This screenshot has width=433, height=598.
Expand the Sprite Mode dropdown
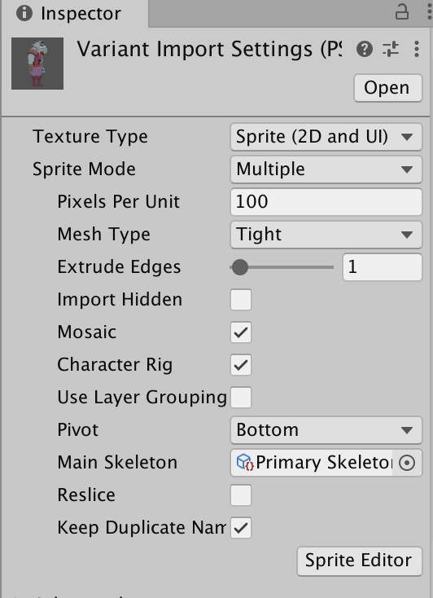pos(326,169)
